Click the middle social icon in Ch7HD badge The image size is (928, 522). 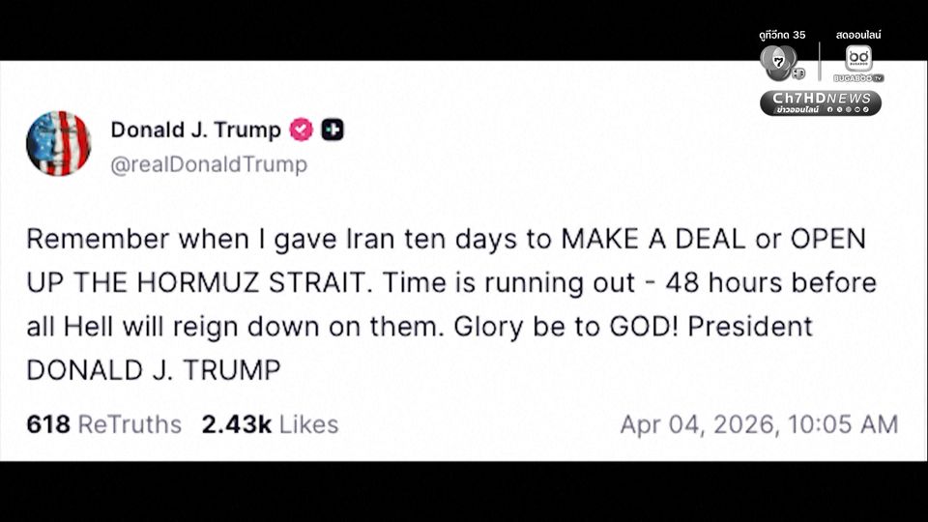[851, 110]
